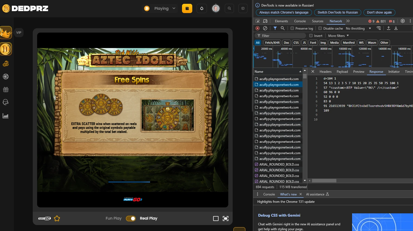
Task: Select the JS filter chip
Action: pos(304,43)
